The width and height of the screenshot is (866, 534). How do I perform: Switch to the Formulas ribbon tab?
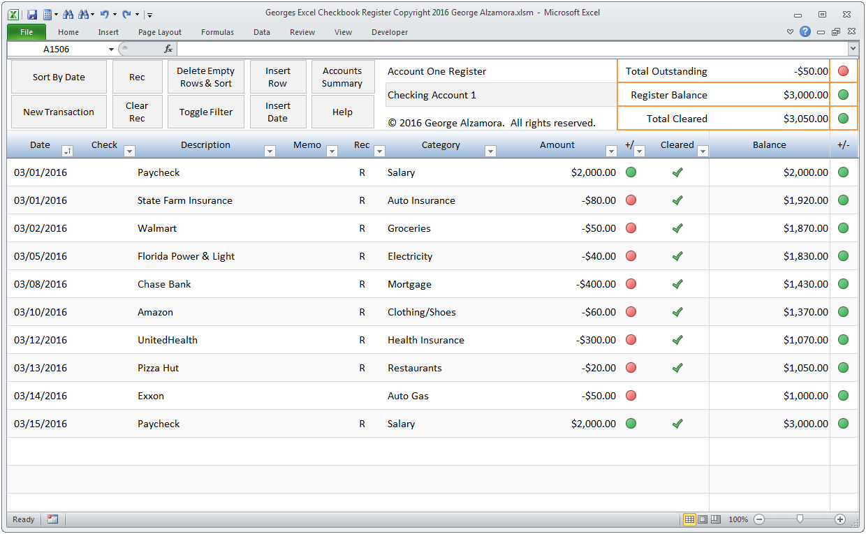(217, 32)
